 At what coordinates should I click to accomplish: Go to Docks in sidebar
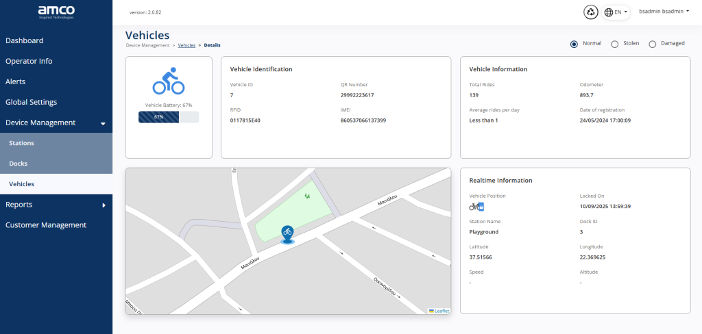pyautogui.click(x=56, y=164)
